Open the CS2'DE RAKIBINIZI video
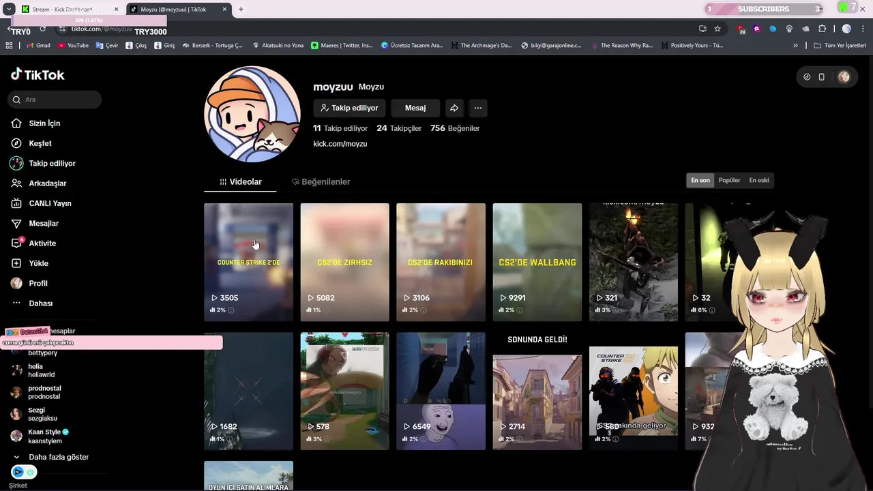This screenshot has height=491, width=873. (x=441, y=262)
